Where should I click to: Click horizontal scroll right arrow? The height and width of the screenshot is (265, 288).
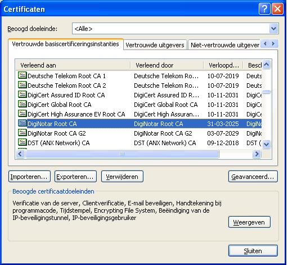256,154
